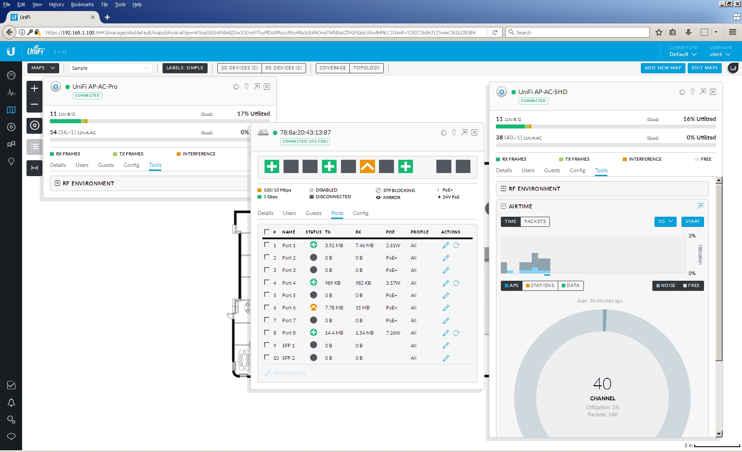
Task: Check the Port 1 checkbox
Action: (267, 245)
